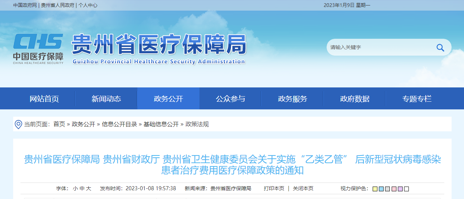Click the search magnifier icon
This screenshot has width=464, height=199.
440,48
